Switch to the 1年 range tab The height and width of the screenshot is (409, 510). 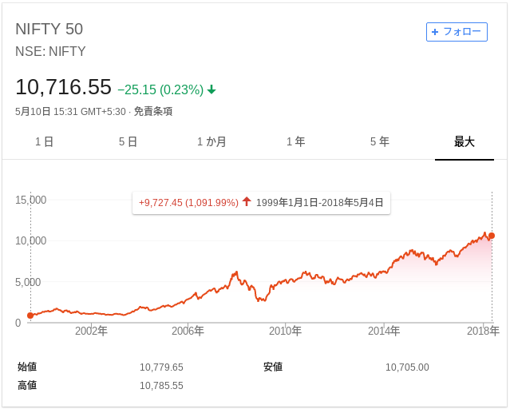pyautogui.click(x=295, y=141)
